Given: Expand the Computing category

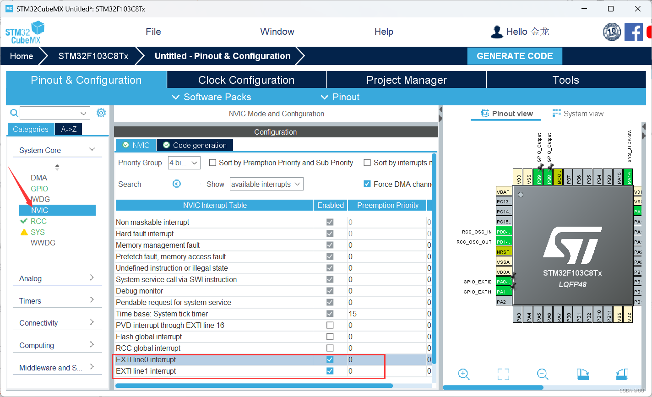Looking at the screenshot, I should coord(92,344).
